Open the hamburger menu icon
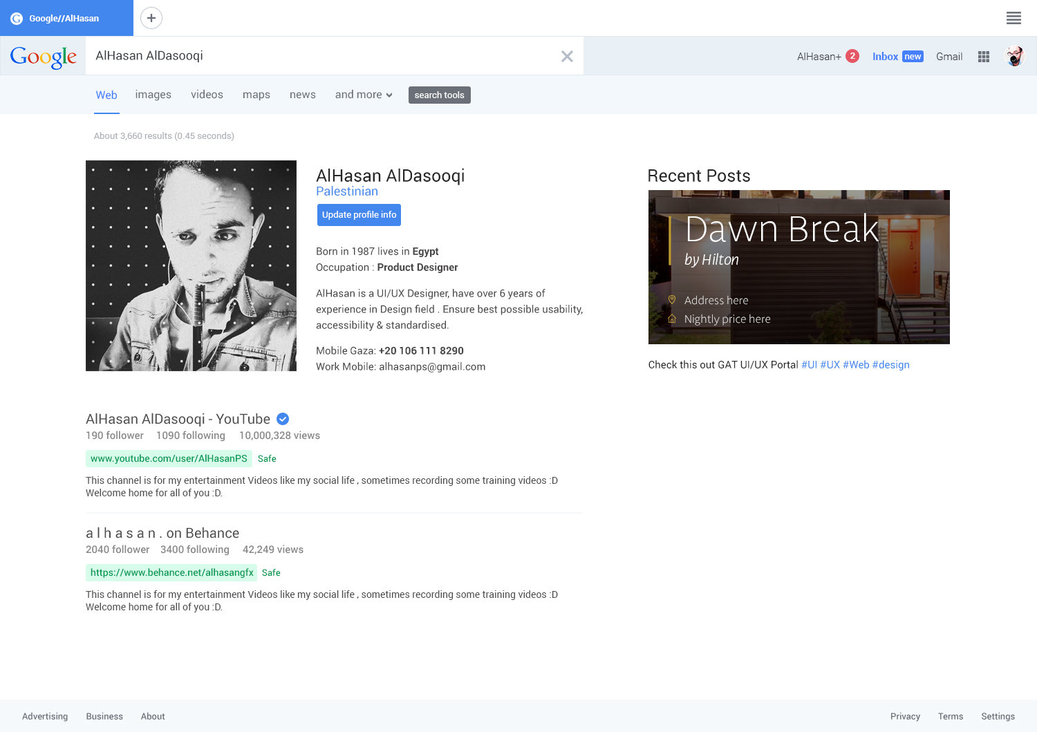1037x732 pixels. (1013, 18)
